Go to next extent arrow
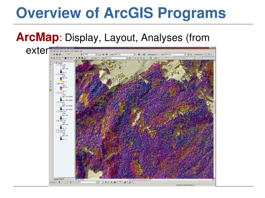Viewport: 265px width, 198px height. pyautogui.click(x=71, y=58)
